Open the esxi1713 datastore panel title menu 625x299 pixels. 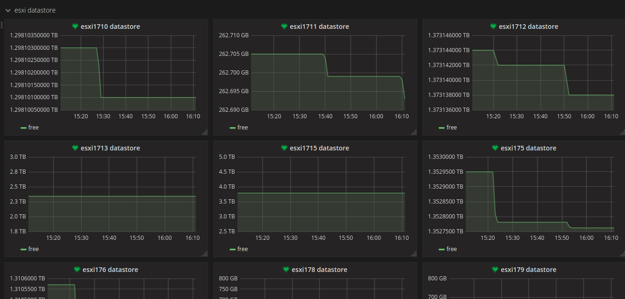[110, 148]
